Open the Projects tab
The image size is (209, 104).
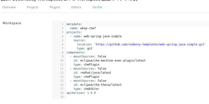33,7
